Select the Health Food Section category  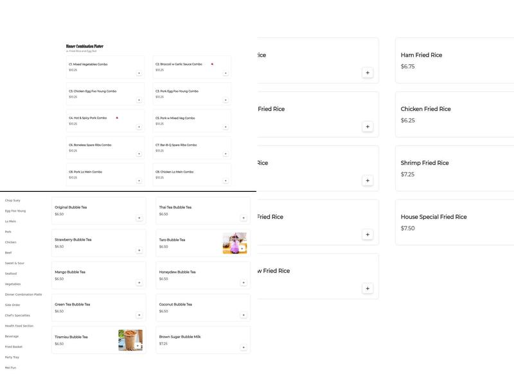coord(19,326)
